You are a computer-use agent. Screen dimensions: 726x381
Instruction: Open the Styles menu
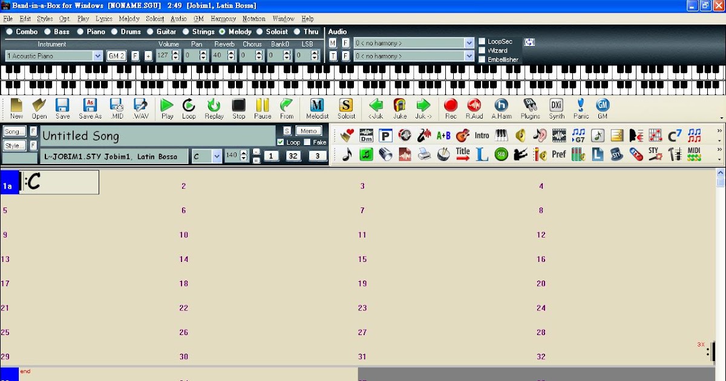click(45, 19)
